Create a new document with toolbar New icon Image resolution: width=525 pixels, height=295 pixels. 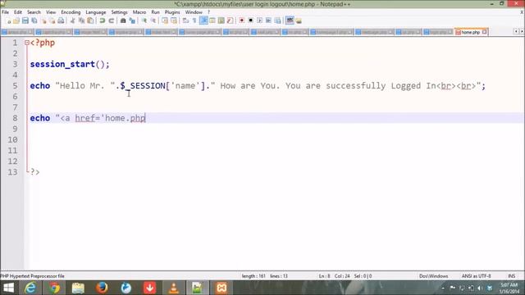8,20
